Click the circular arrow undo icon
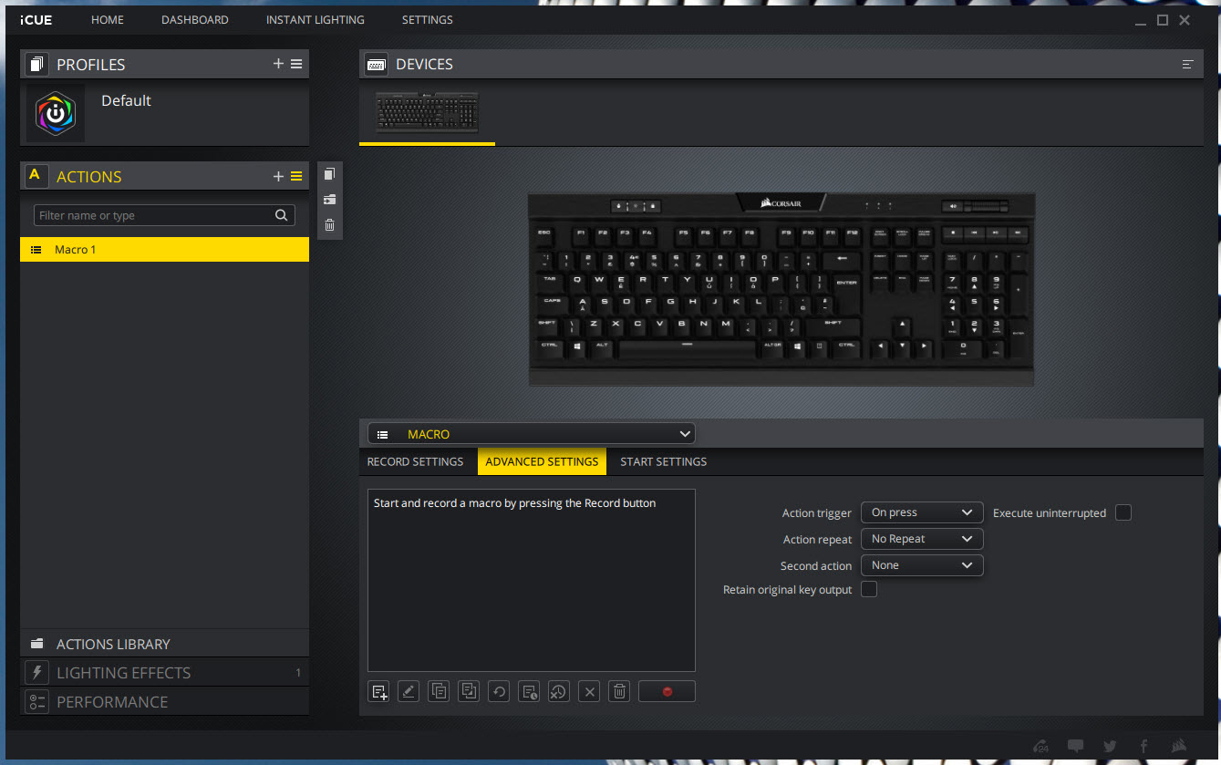Image resolution: width=1221 pixels, height=765 pixels. coord(499,691)
